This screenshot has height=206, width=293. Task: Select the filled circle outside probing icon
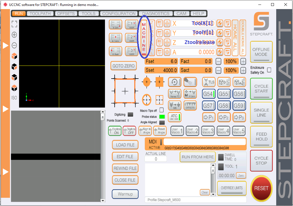pyautogui.click(x=147, y=82)
